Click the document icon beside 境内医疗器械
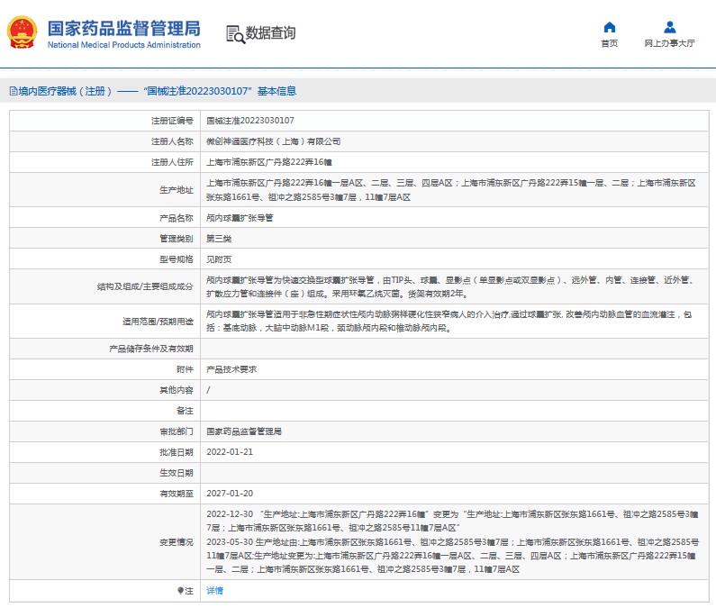This screenshot has width=716, height=608. tap(14, 91)
